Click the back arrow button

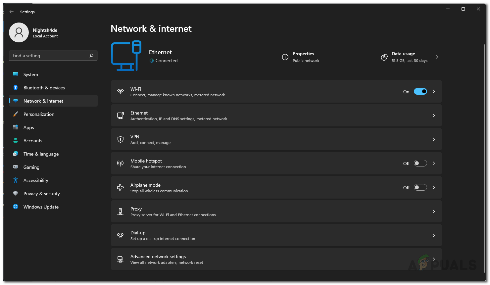(x=11, y=12)
